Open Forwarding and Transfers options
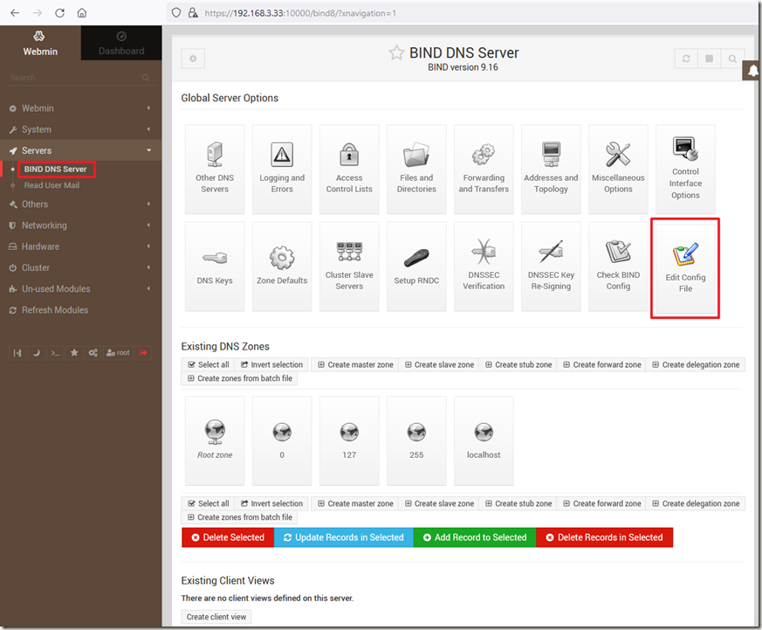 (484, 169)
